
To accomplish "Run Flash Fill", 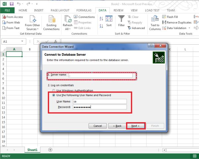I will [170, 17].
